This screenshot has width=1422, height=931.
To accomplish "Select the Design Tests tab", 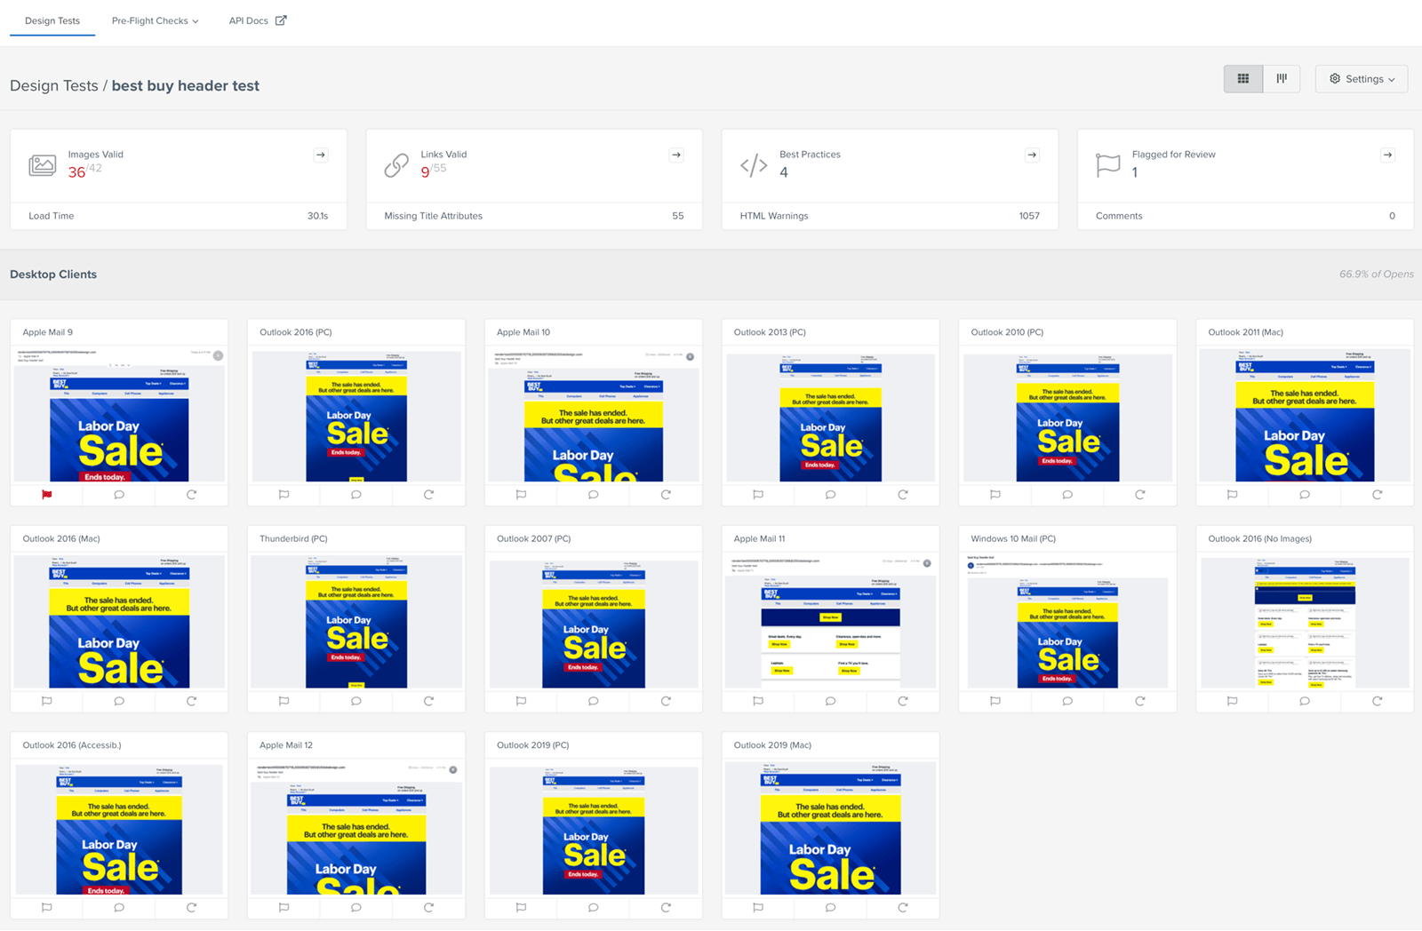I will point(52,20).
